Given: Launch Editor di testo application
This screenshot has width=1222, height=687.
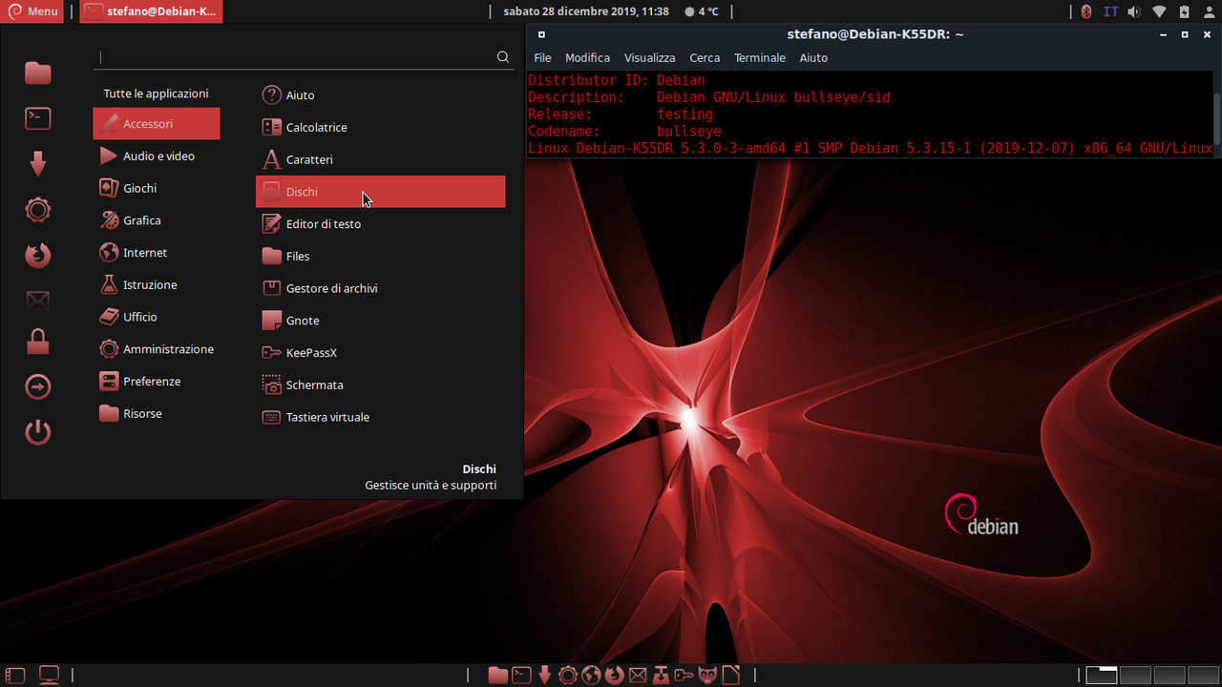Looking at the screenshot, I should [x=380, y=224].
